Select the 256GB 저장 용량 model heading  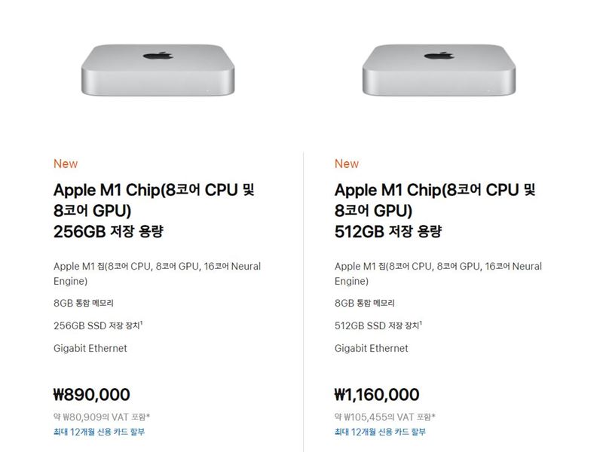154,211
